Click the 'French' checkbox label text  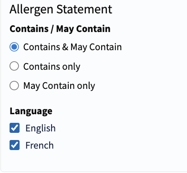(40, 145)
